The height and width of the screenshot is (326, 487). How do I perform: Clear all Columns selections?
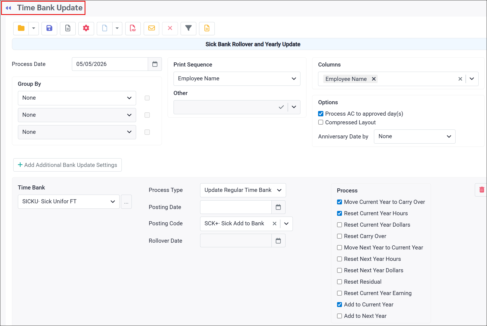coord(460,79)
